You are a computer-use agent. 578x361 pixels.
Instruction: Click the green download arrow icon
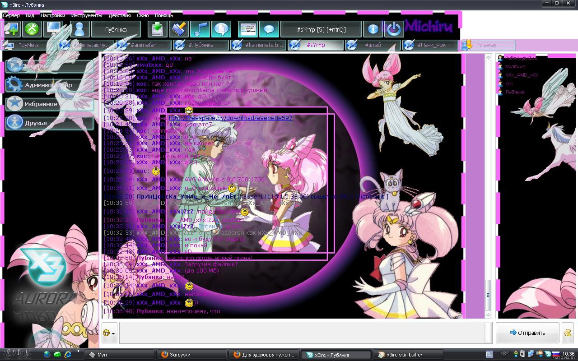(157, 29)
